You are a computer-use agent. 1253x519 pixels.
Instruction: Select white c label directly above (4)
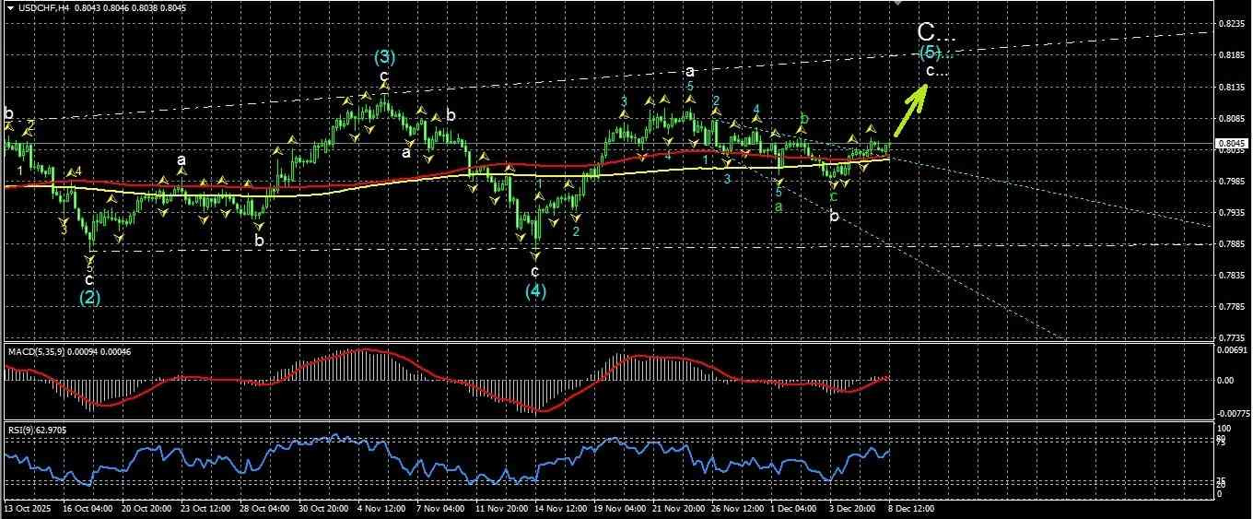(535, 272)
